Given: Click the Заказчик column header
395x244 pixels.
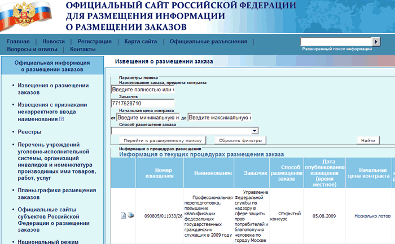Looking at the screenshot, I should [252, 173].
